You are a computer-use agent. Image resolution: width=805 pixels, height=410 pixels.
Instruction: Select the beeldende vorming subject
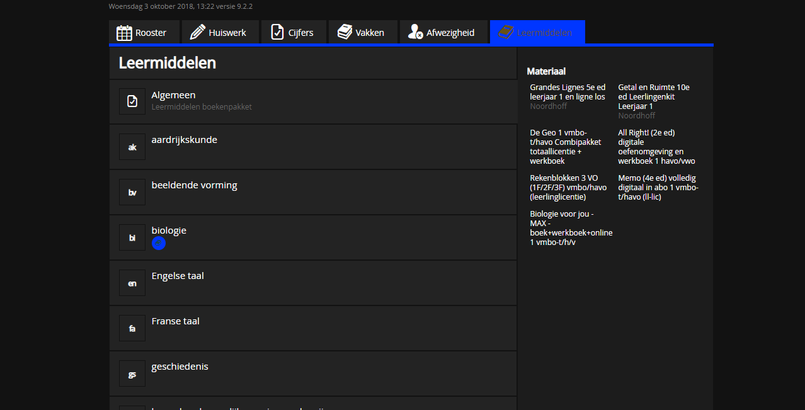point(313,192)
